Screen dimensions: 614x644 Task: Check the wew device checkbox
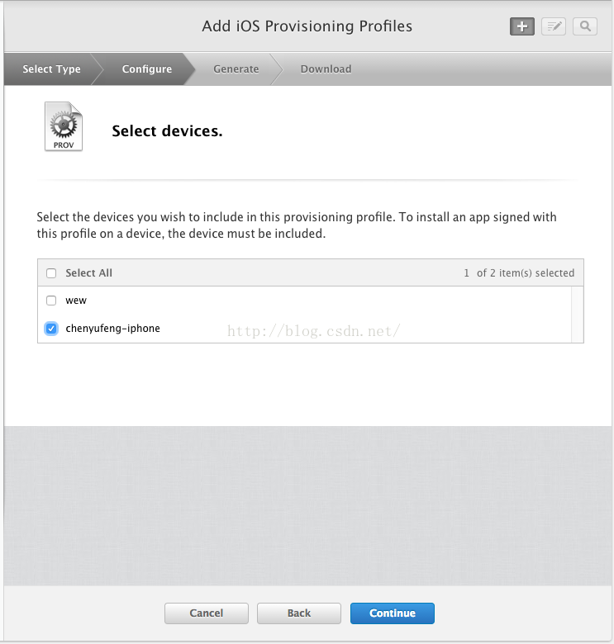[51, 301]
